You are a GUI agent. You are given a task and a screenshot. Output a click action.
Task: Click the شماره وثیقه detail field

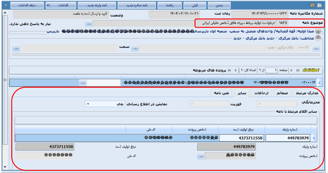(x=226, y=147)
